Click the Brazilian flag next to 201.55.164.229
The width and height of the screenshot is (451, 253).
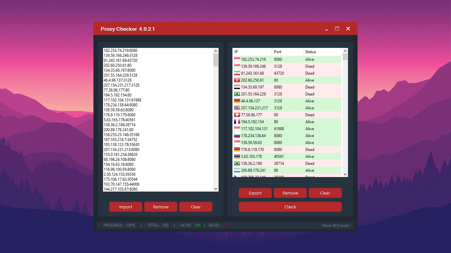[x=237, y=94]
